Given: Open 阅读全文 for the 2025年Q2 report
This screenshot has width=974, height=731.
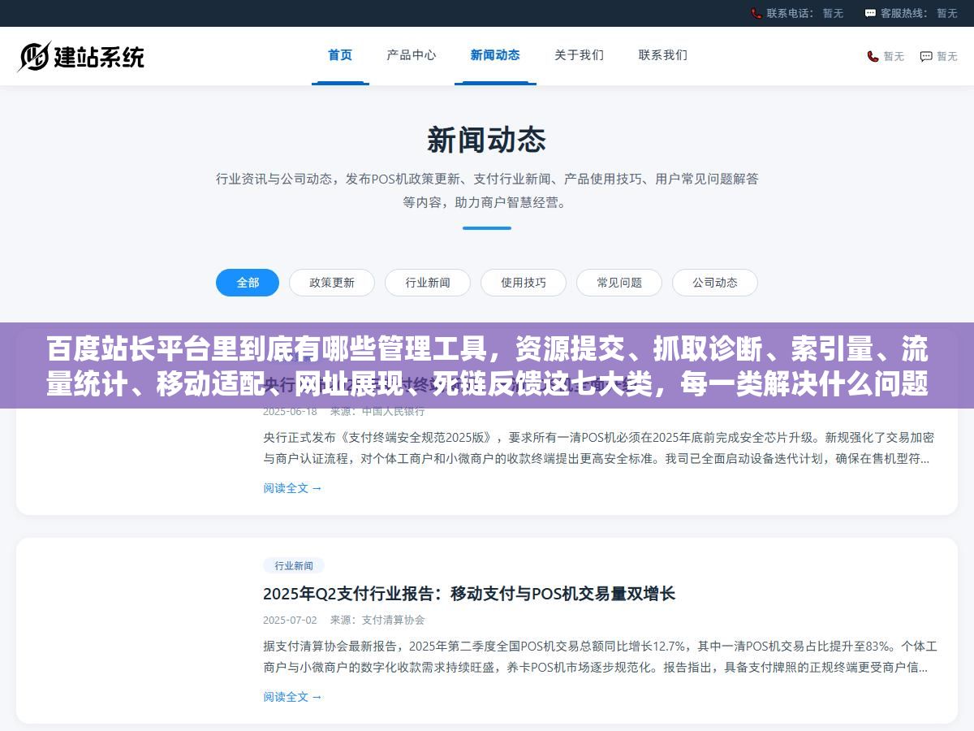Looking at the screenshot, I should point(292,697).
